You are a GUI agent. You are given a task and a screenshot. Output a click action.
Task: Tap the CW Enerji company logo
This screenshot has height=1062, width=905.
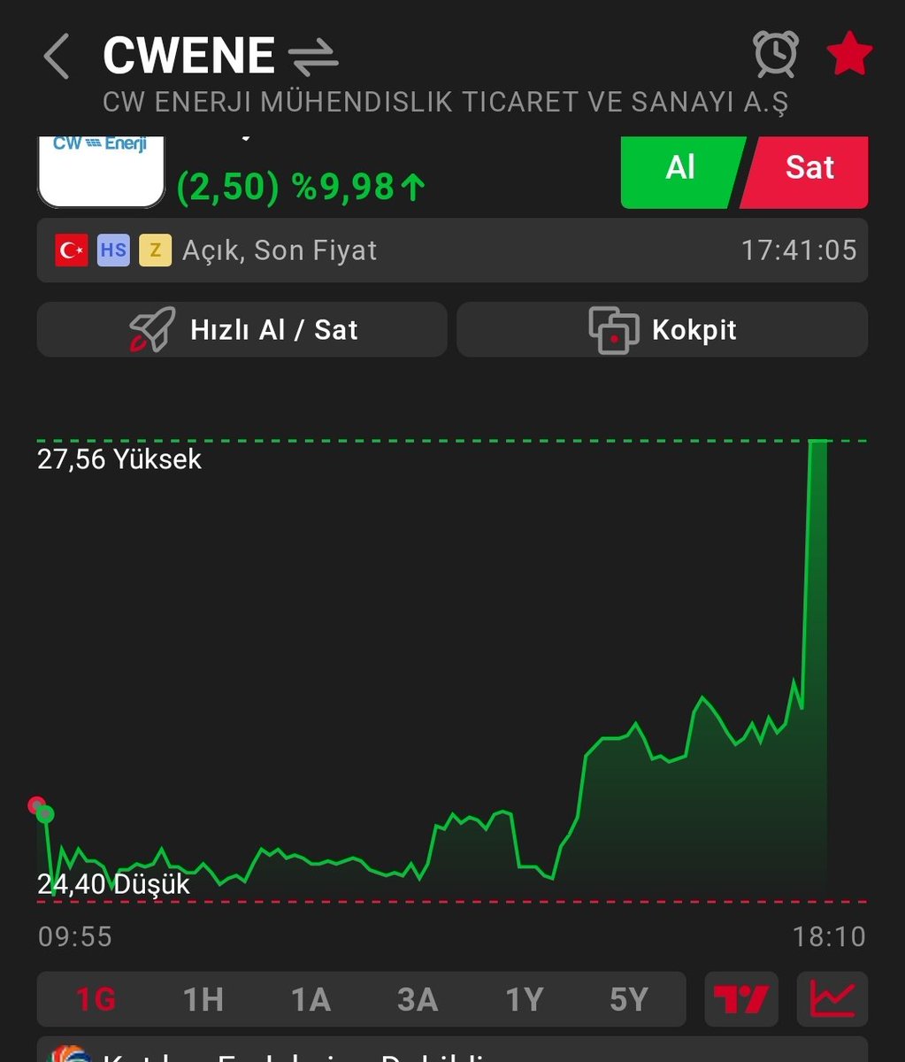pyautogui.click(x=101, y=172)
